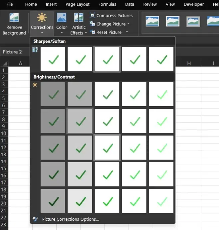
Task: Open the Developer tab
Action: coord(194,4)
